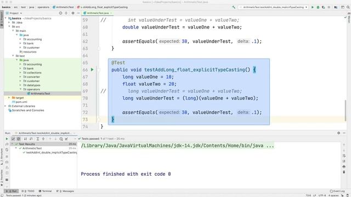Screen dimensions: 351x197
Task: Select ArithmeticTest in project tree
Action: [x=42, y=94]
